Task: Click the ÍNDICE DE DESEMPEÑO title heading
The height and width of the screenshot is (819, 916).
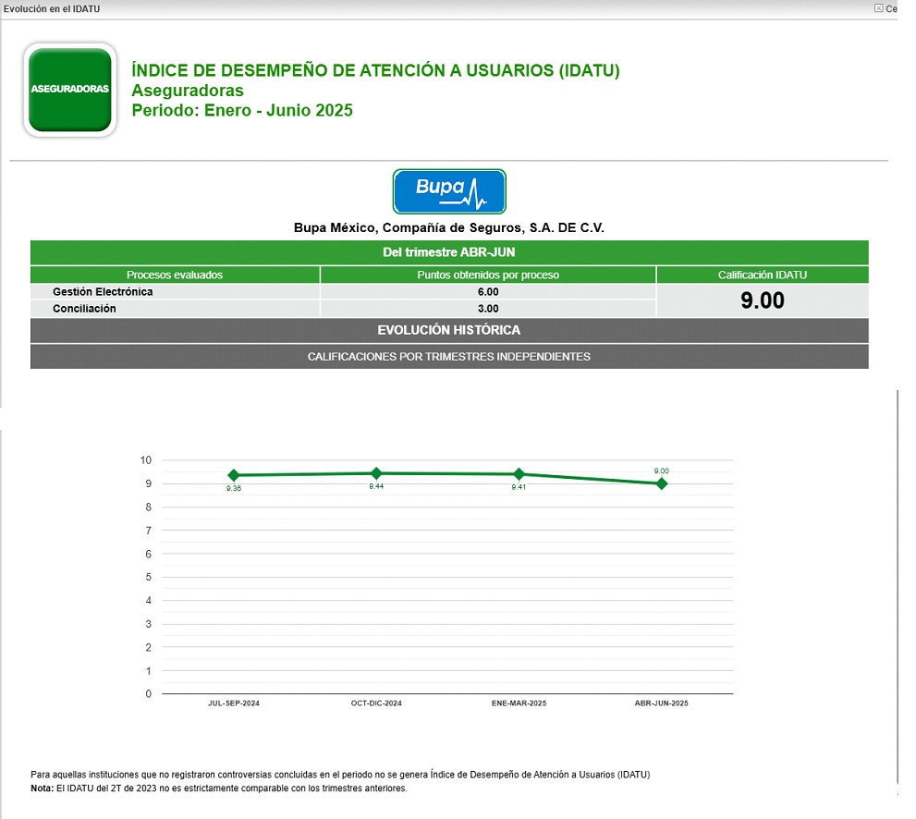Action: pyautogui.click(x=375, y=70)
